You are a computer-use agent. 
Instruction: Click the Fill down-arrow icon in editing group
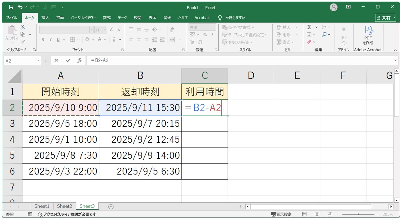tap(309, 35)
